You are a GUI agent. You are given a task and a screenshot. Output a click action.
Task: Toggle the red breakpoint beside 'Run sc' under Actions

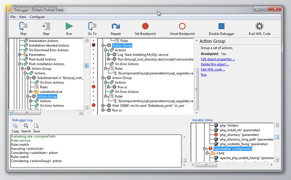tap(94, 87)
